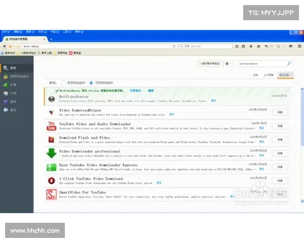Open the Appearance category in the sidebar
Screen dimensions: 304x243
[13, 93]
